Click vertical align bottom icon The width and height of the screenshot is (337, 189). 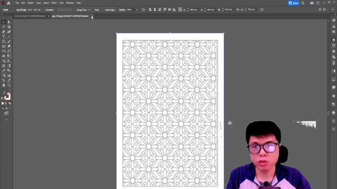pyautogui.click(x=174, y=9)
